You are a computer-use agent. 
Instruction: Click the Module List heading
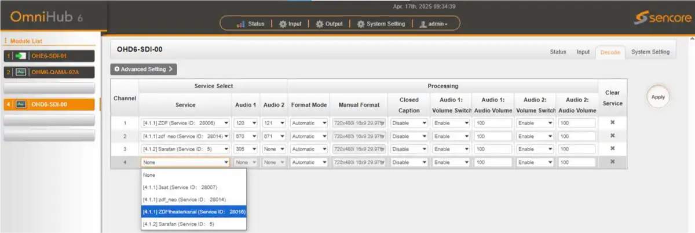25,41
